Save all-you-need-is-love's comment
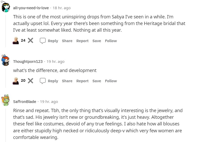199x142 pixels. coord(97,41)
